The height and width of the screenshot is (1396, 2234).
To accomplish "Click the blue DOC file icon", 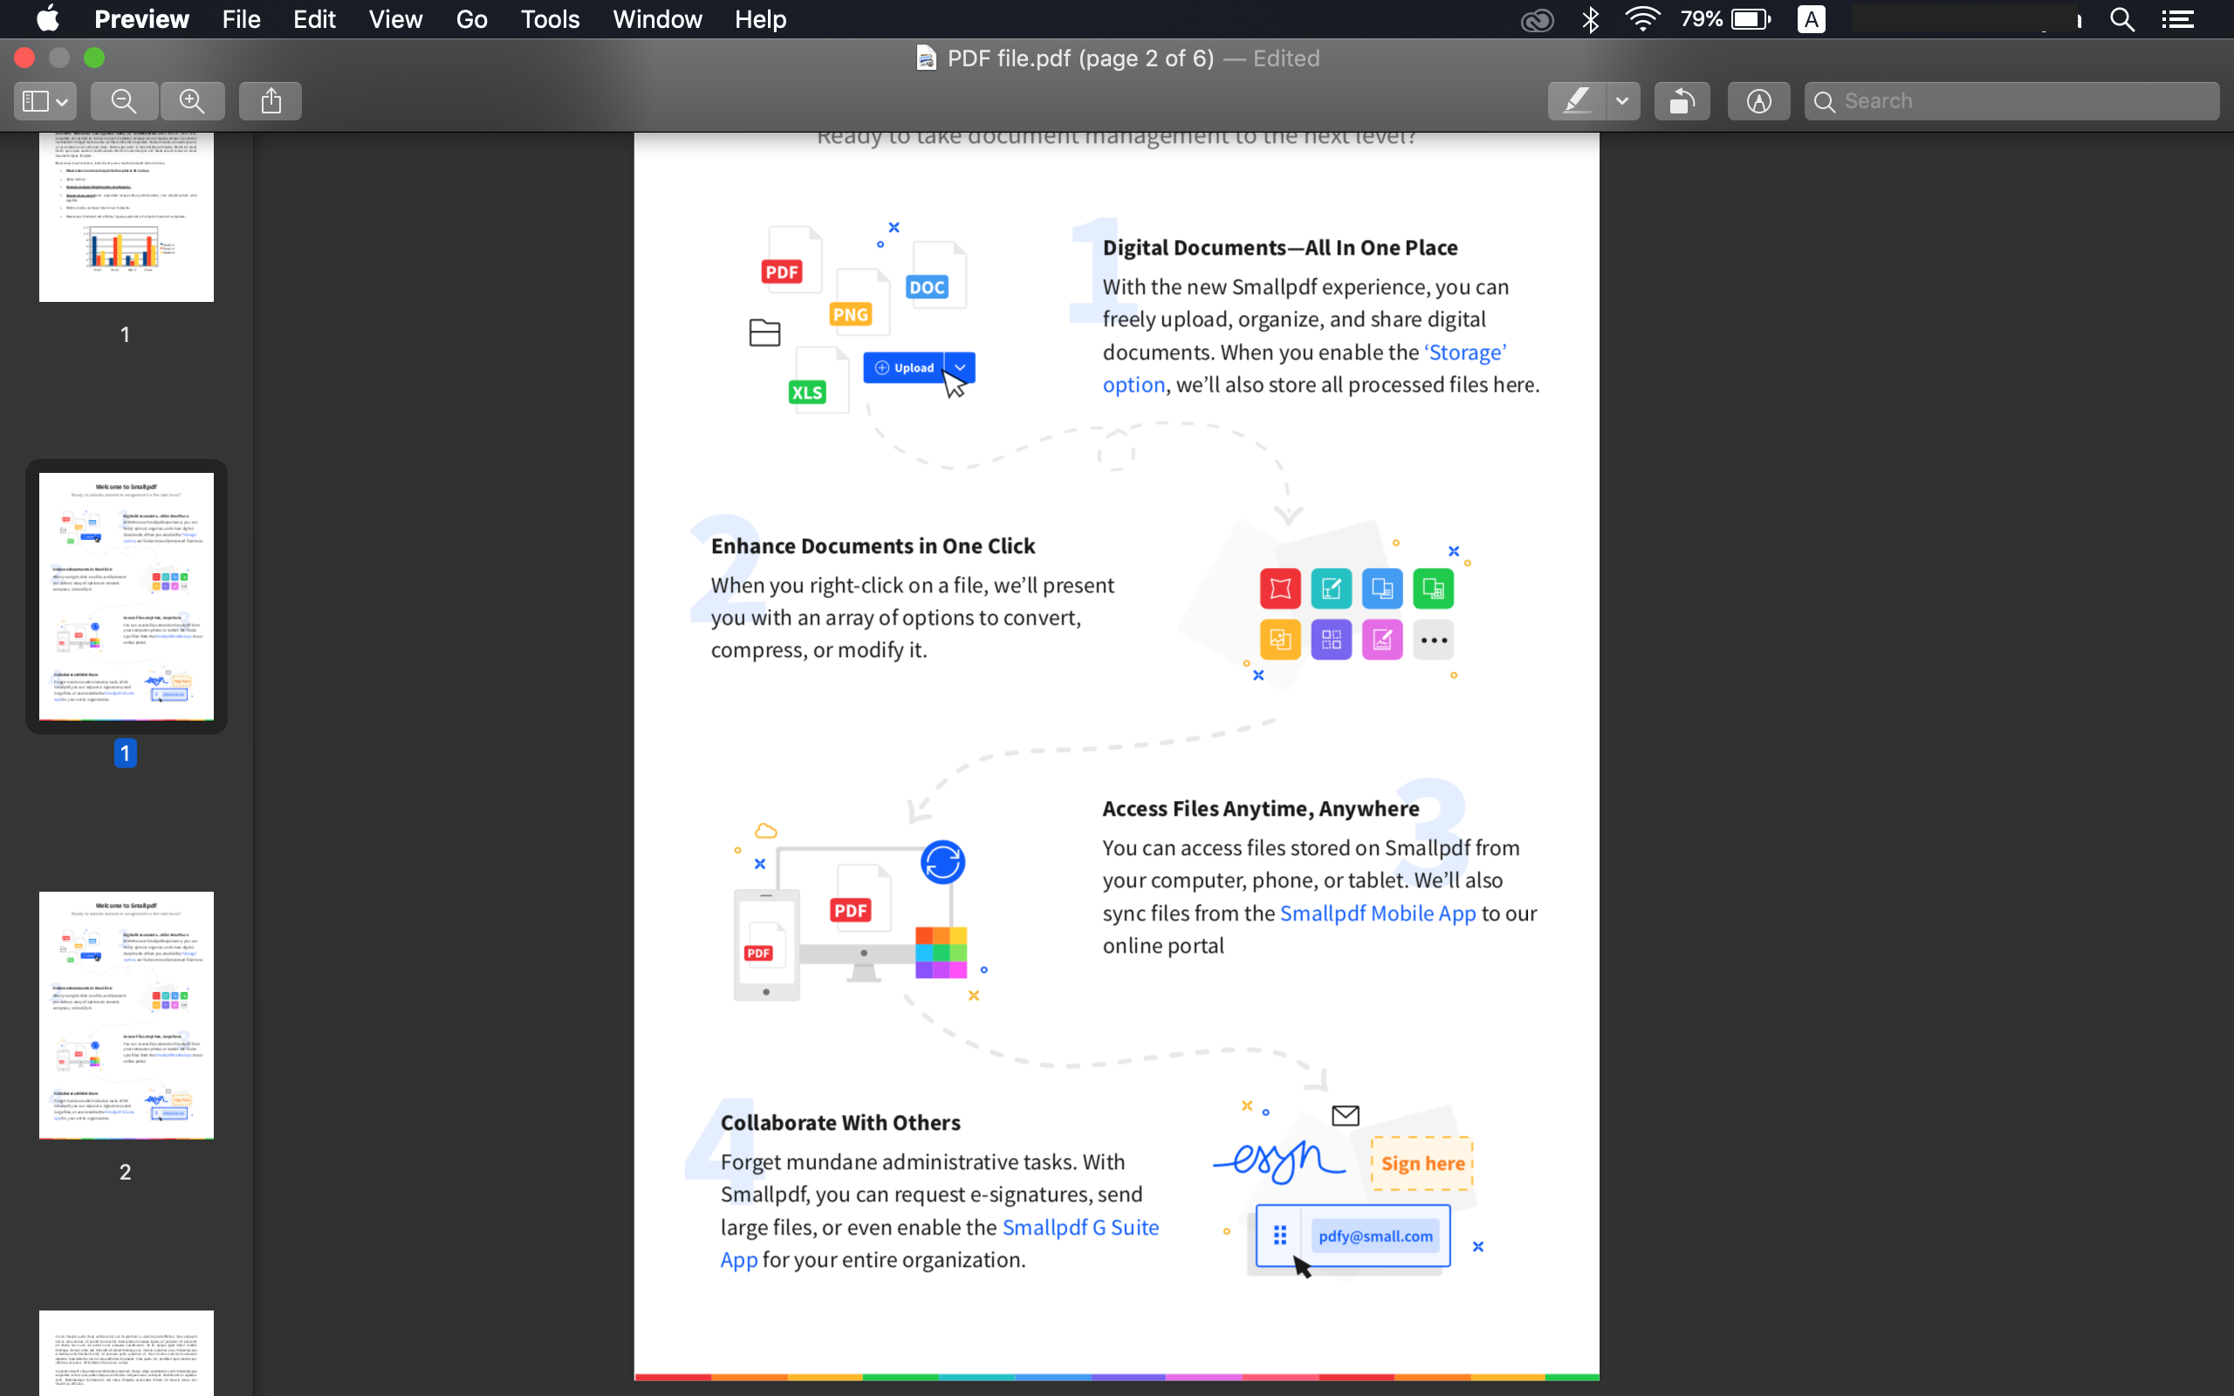I will click(937, 275).
